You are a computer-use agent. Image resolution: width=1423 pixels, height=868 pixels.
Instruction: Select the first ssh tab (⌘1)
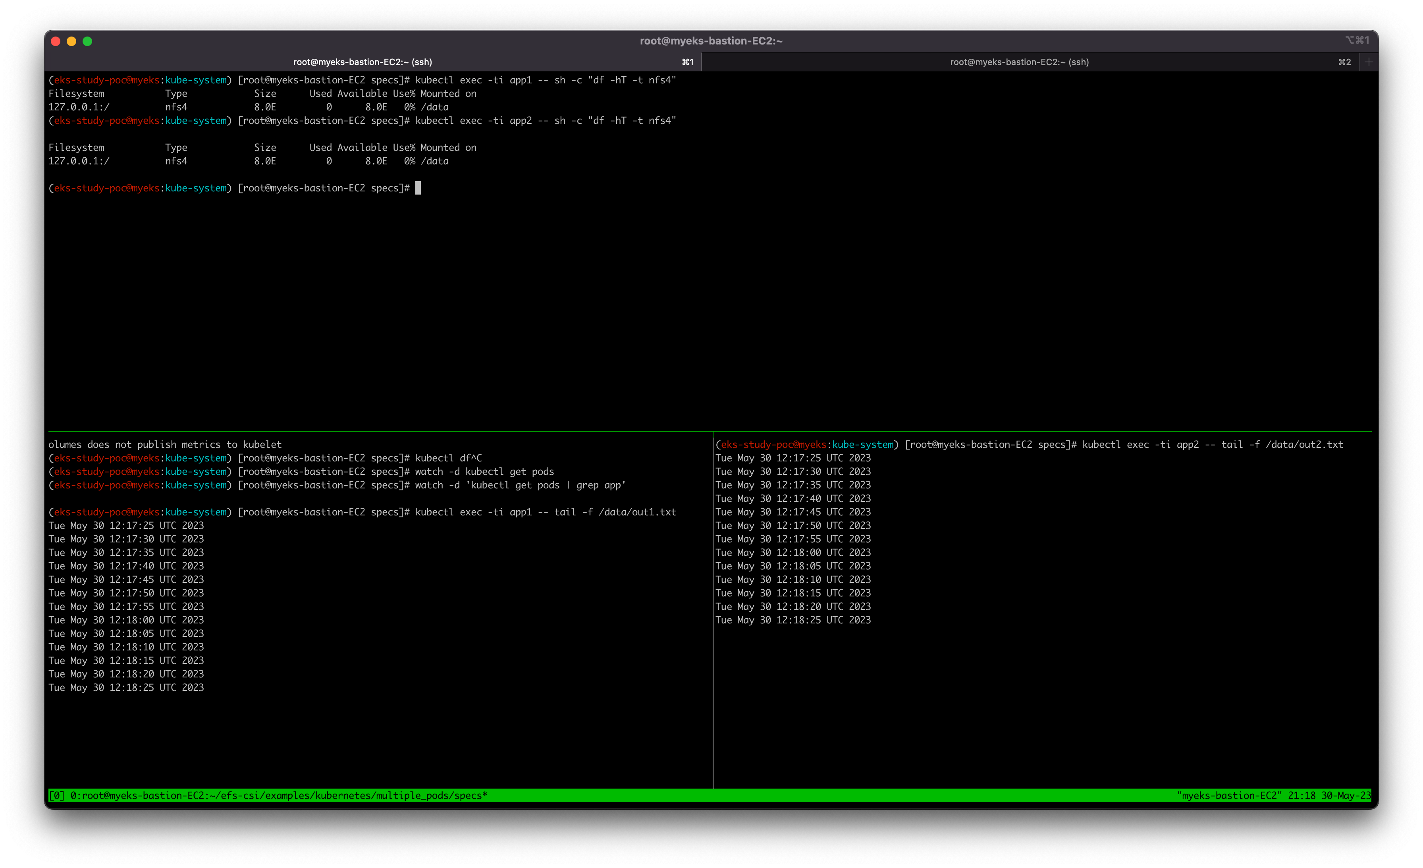(362, 62)
